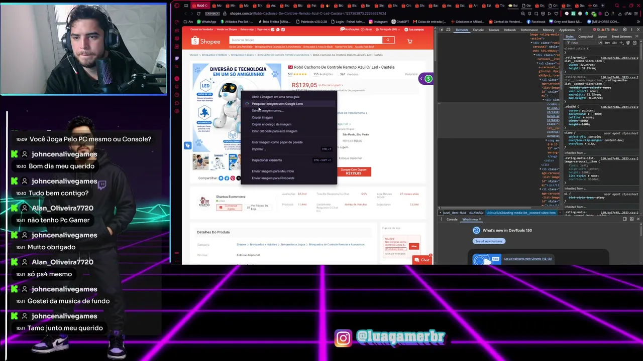Open the Facebook bookmark

coord(535,22)
